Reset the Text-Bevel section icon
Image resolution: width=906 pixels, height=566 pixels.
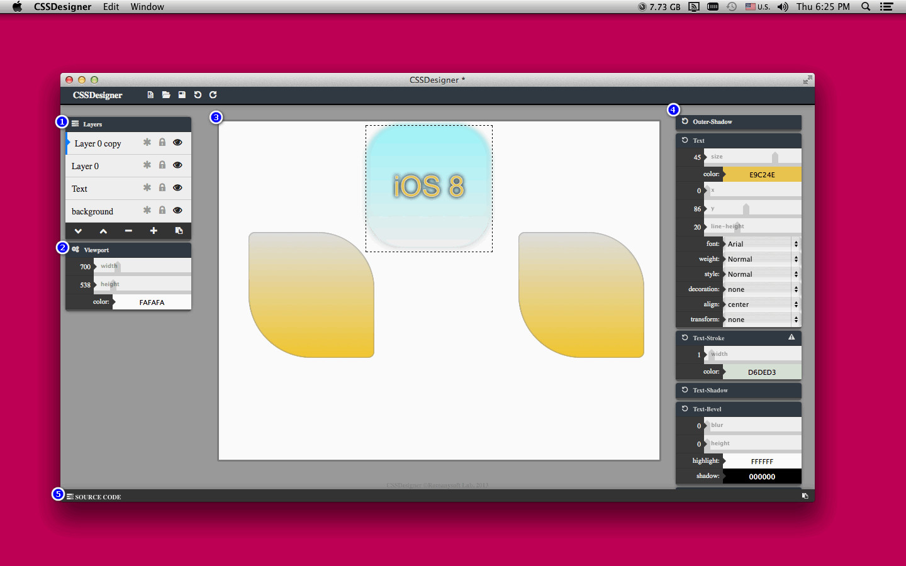coord(685,409)
